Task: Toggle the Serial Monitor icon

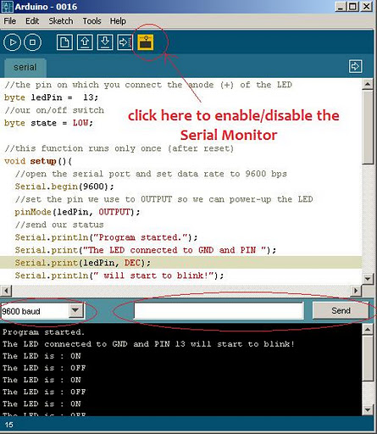Action: [x=146, y=42]
